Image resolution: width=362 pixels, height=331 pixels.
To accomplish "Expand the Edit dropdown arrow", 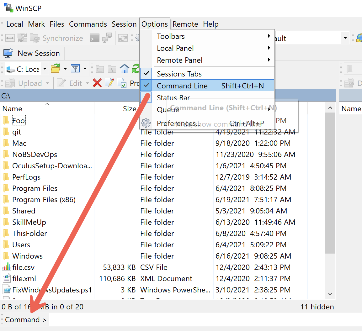I will (x=87, y=83).
